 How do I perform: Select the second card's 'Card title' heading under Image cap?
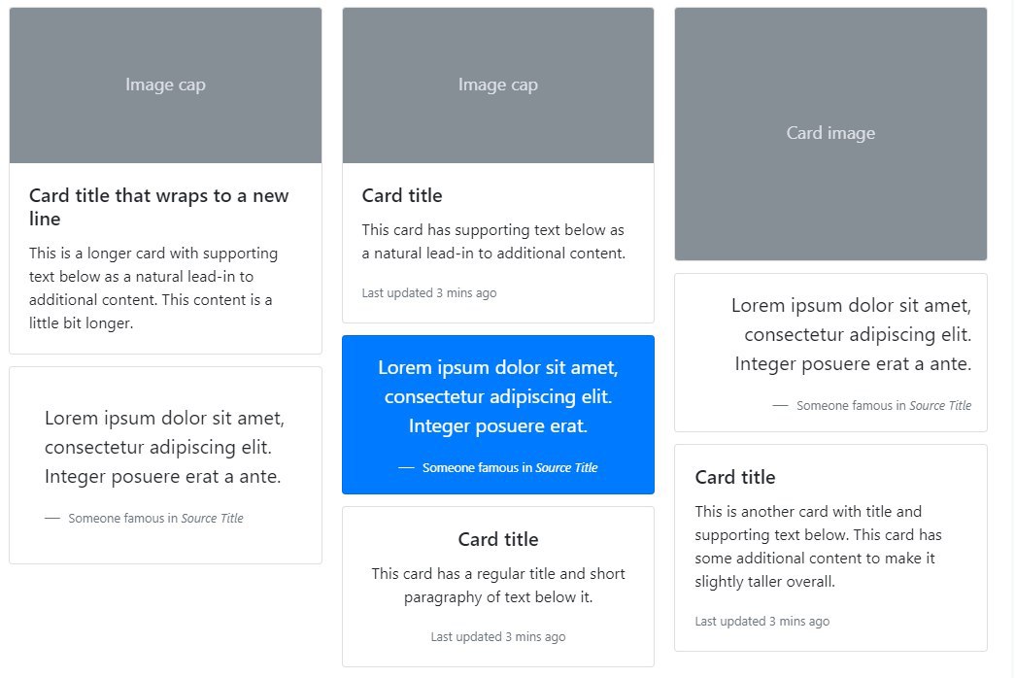(x=402, y=195)
